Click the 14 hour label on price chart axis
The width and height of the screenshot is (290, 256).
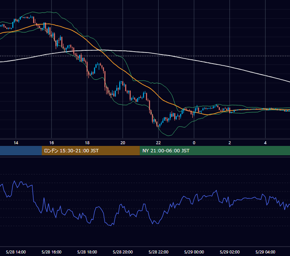[16, 143]
